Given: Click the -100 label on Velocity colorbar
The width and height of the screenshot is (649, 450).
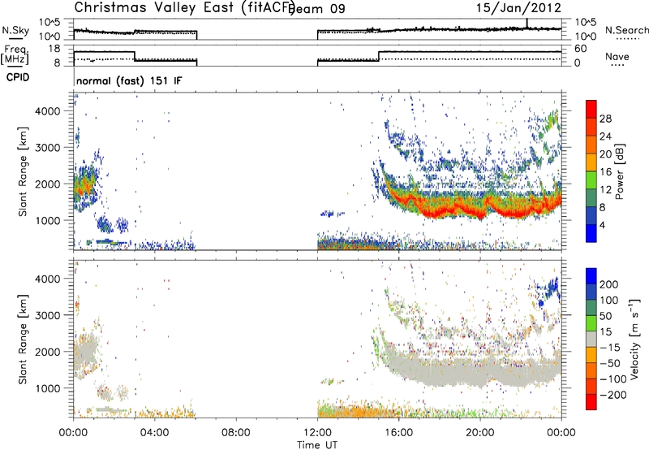Looking at the screenshot, I should pyautogui.click(x=613, y=379).
